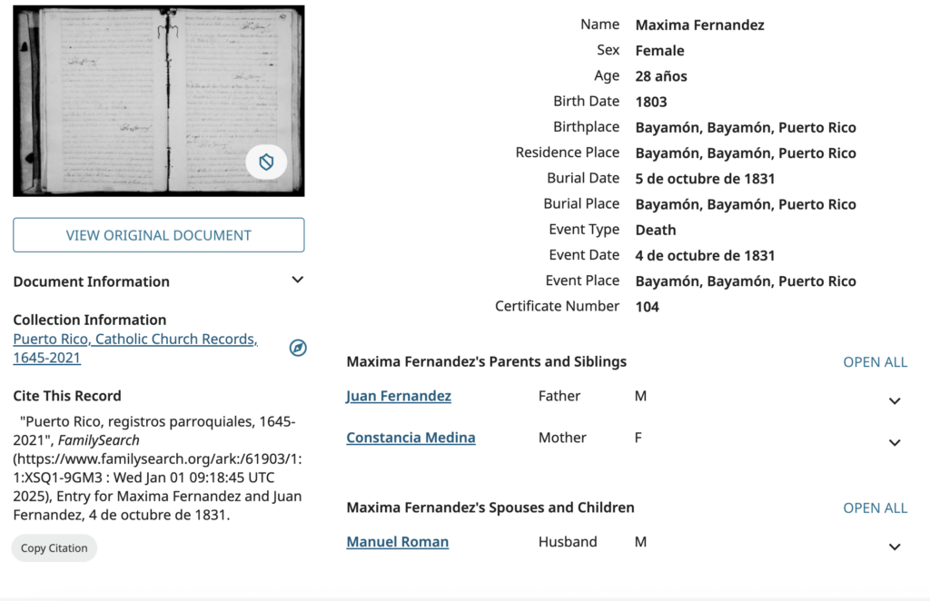
Task: Follow the Constancia Medina link
Action: click(411, 438)
